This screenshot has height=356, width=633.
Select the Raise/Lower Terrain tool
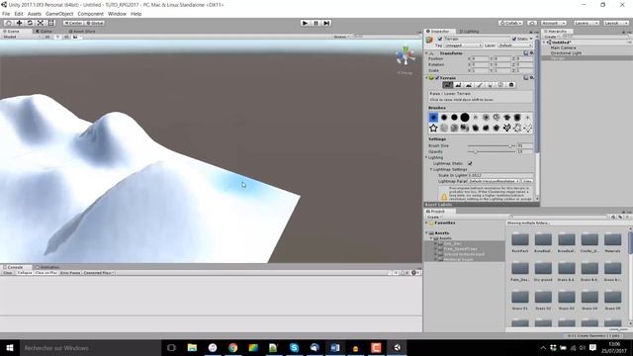pos(447,85)
